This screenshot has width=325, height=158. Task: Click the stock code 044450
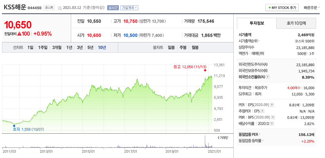tap(35, 8)
